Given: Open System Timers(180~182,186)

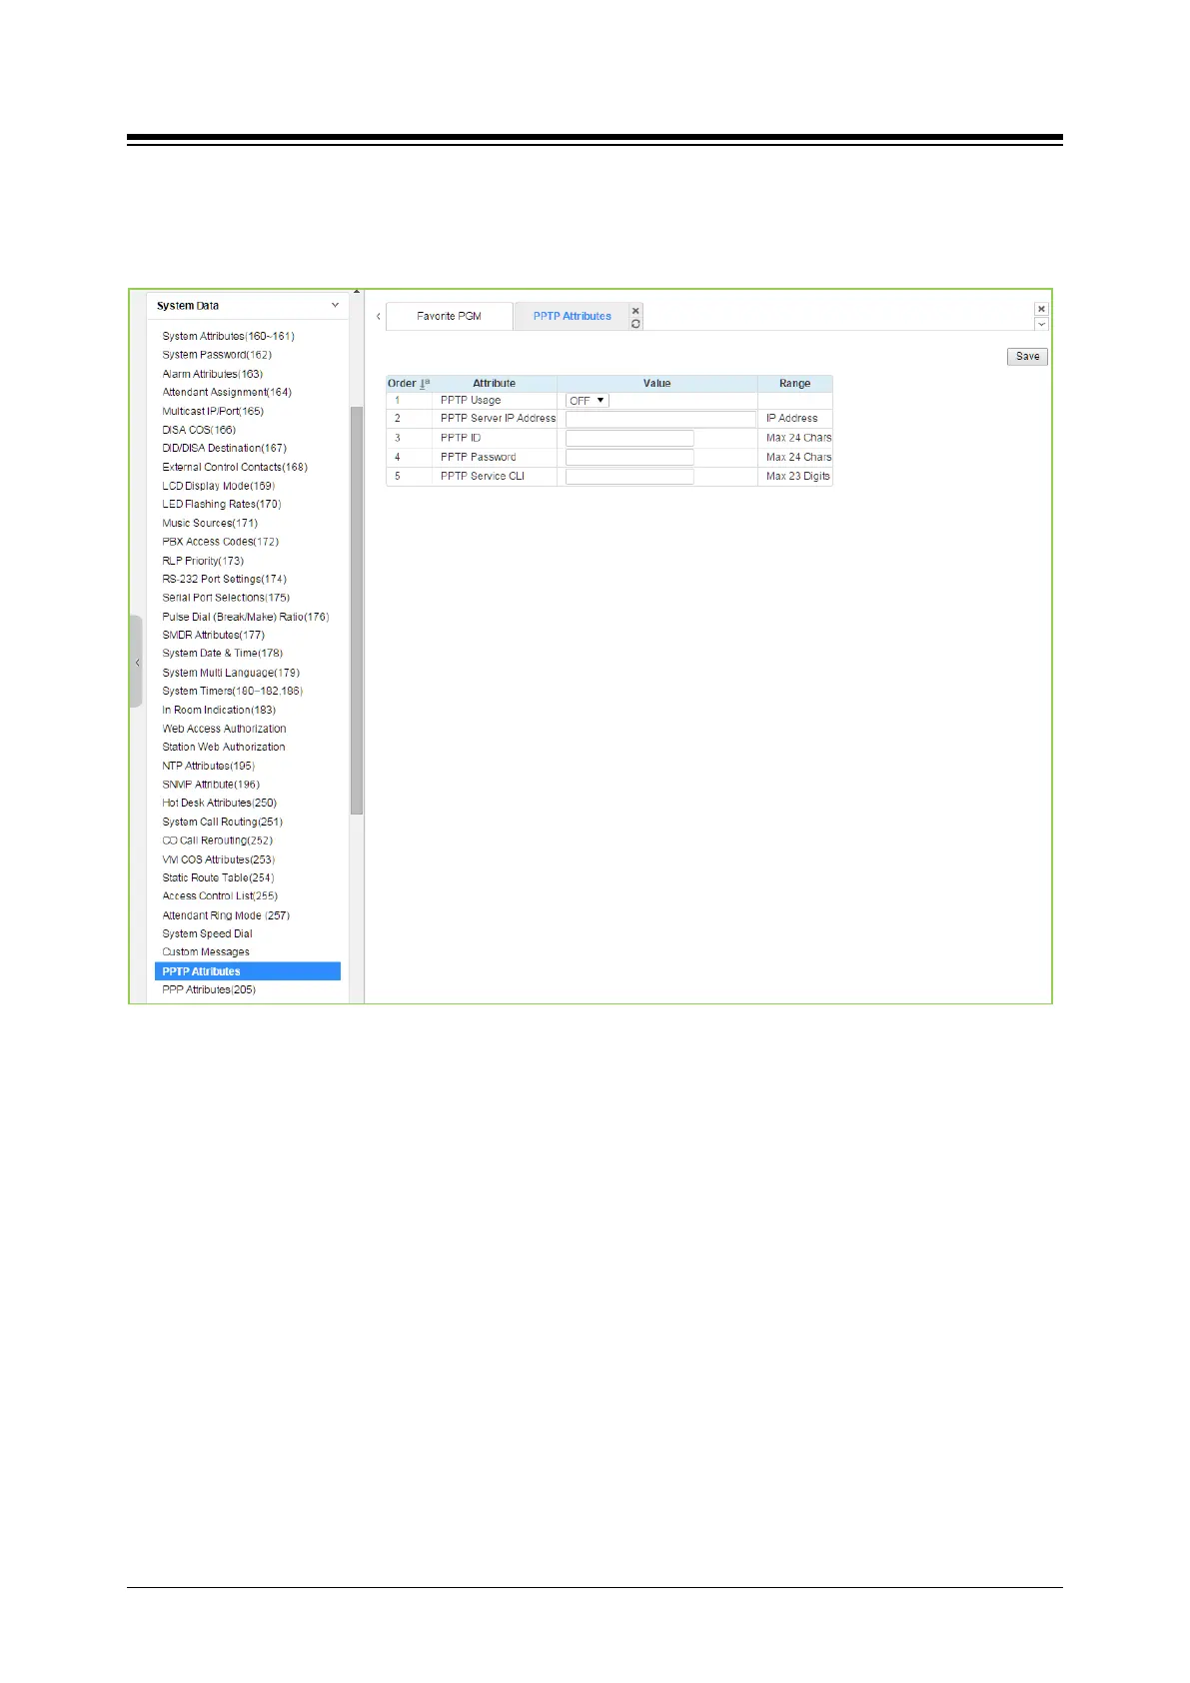Looking at the screenshot, I should [232, 691].
